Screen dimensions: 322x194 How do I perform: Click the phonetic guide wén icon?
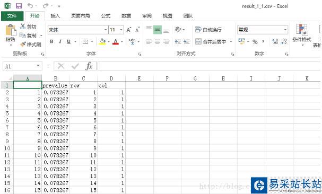pyautogui.click(x=132, y=41)
